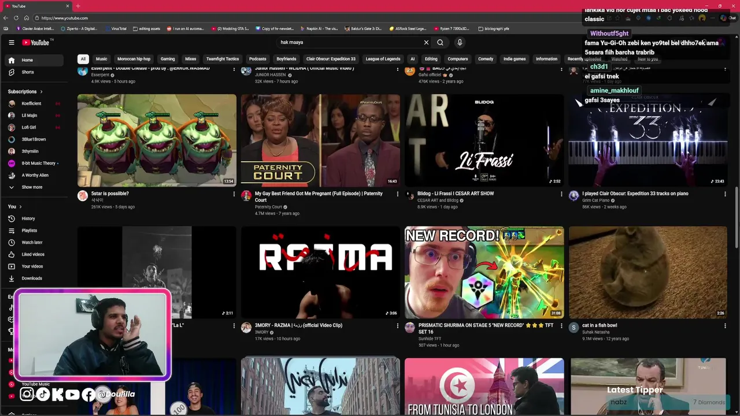This screenshot has height=416, width=740.
Task: Open 'cat in a fish bowl' title
Action: pyautogui.click(x=600, y=325)
